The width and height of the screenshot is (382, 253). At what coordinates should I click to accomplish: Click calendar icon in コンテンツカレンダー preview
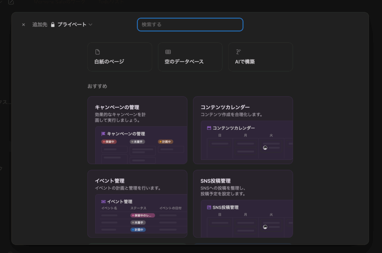tap(209, 128)
